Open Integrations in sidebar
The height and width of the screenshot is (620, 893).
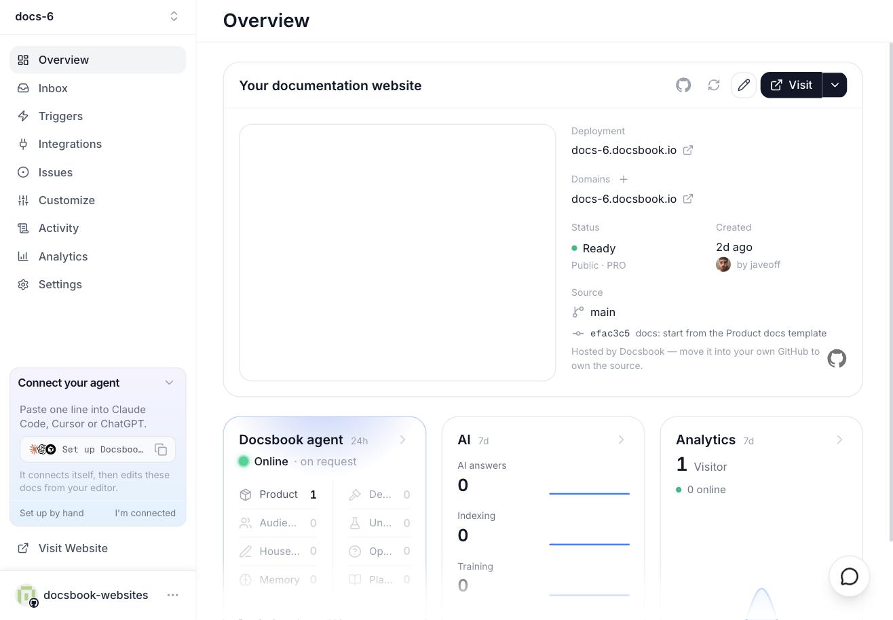tap(98, 144)
